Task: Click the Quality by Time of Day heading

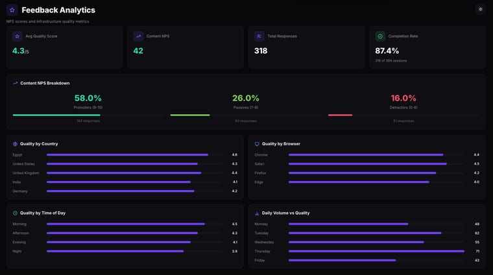Action: [x=43, y=213]
